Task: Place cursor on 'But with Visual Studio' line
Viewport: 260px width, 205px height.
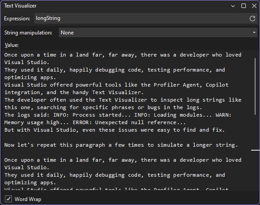Action: pyautogui.click(x=114, y=130)
